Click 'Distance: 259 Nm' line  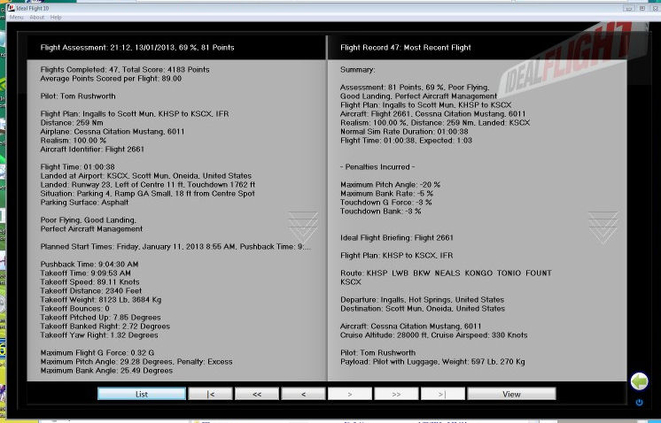pos(72,122)
